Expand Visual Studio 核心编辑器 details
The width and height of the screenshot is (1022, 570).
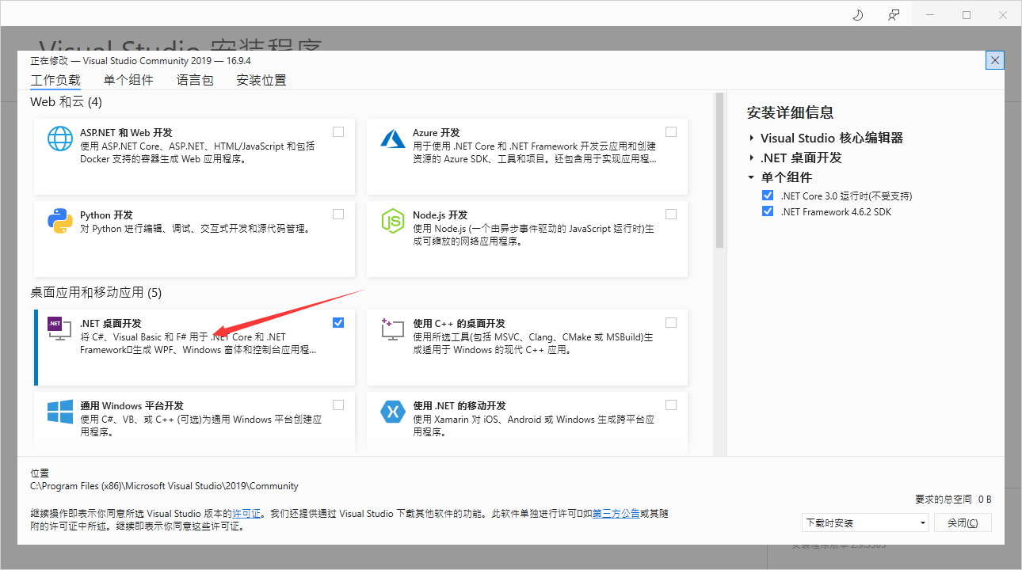click(x=751, y=138)
